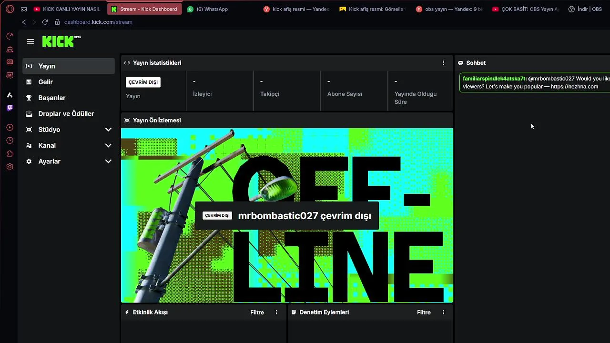Click the padlock site info icon
This screenshot has height=343, width=610.
pyautogui.click(x=57, y=22)
